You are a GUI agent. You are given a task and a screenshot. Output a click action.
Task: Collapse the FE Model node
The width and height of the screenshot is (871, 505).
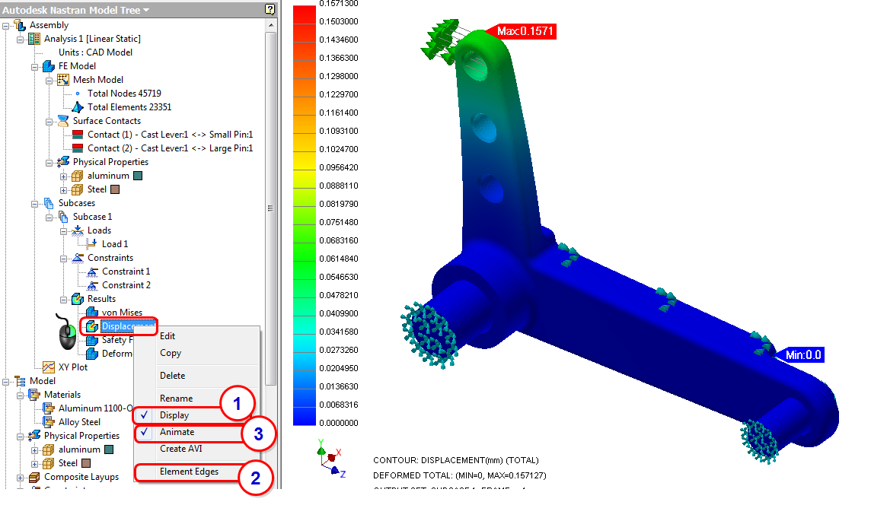click(x=34, y=67)
